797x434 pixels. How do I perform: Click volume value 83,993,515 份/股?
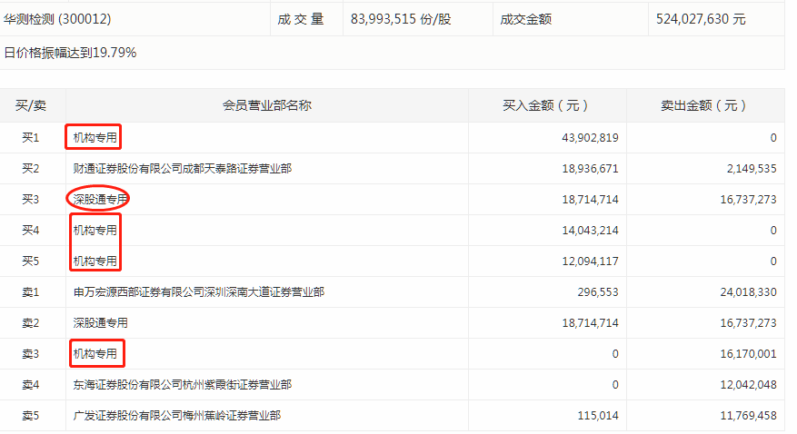pyautogui.click(x=401, y=19)
